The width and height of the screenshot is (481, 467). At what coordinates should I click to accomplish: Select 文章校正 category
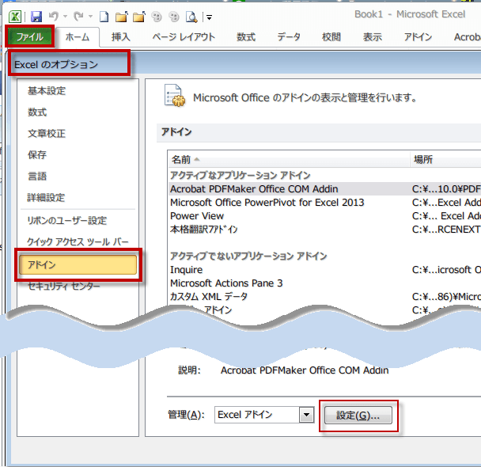(47, 134)
